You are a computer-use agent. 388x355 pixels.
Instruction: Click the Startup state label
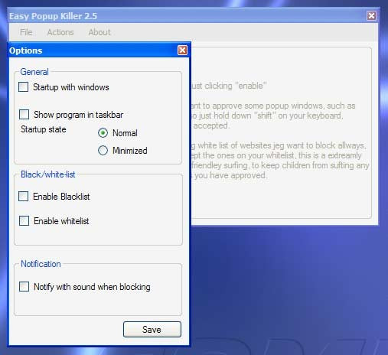44,129
